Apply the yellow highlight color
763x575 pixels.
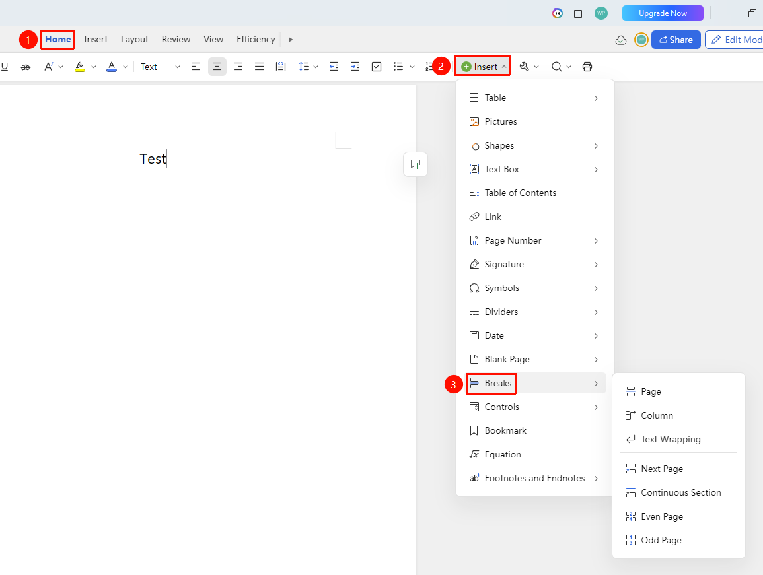(80, 67)
